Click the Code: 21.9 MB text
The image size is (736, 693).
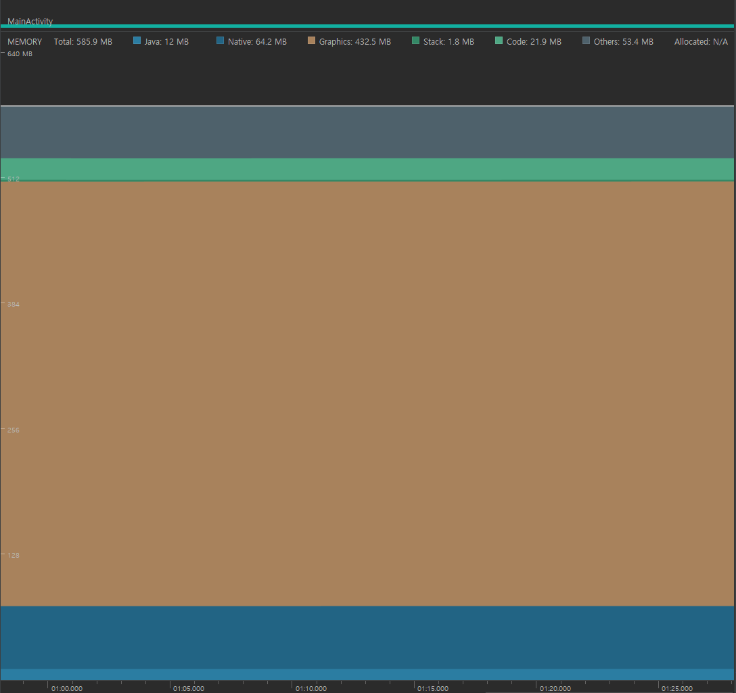click(534, 42)
